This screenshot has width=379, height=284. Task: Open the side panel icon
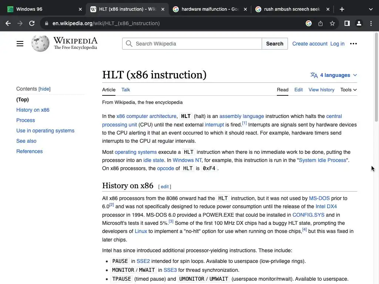347,23
